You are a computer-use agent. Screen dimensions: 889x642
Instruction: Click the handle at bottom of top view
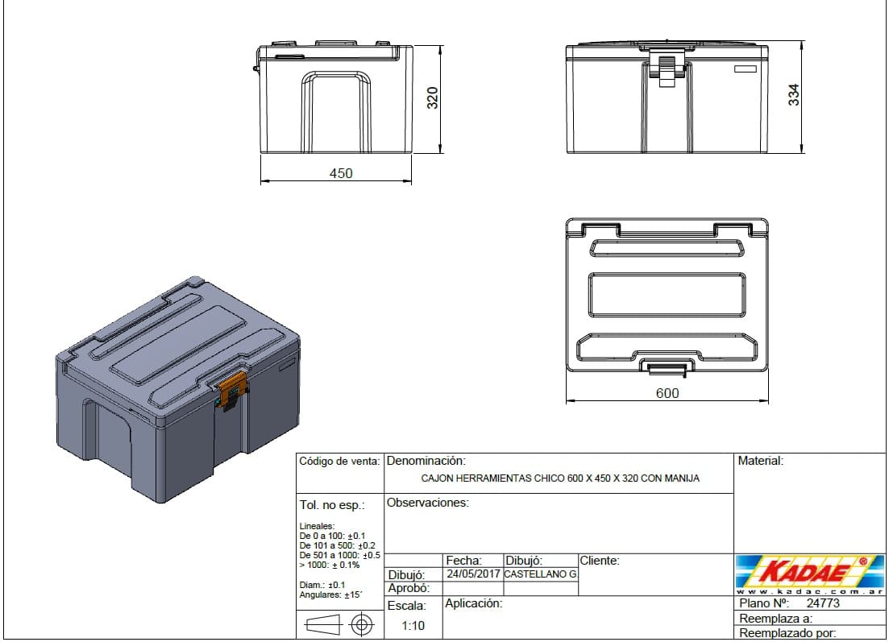[x=667, y=368]
